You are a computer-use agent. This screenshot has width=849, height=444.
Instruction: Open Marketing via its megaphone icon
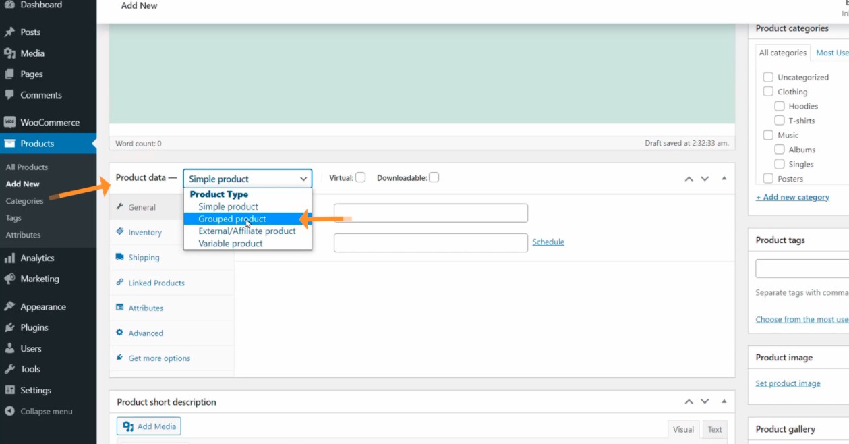pyautogui.click(x=9, y=279)
